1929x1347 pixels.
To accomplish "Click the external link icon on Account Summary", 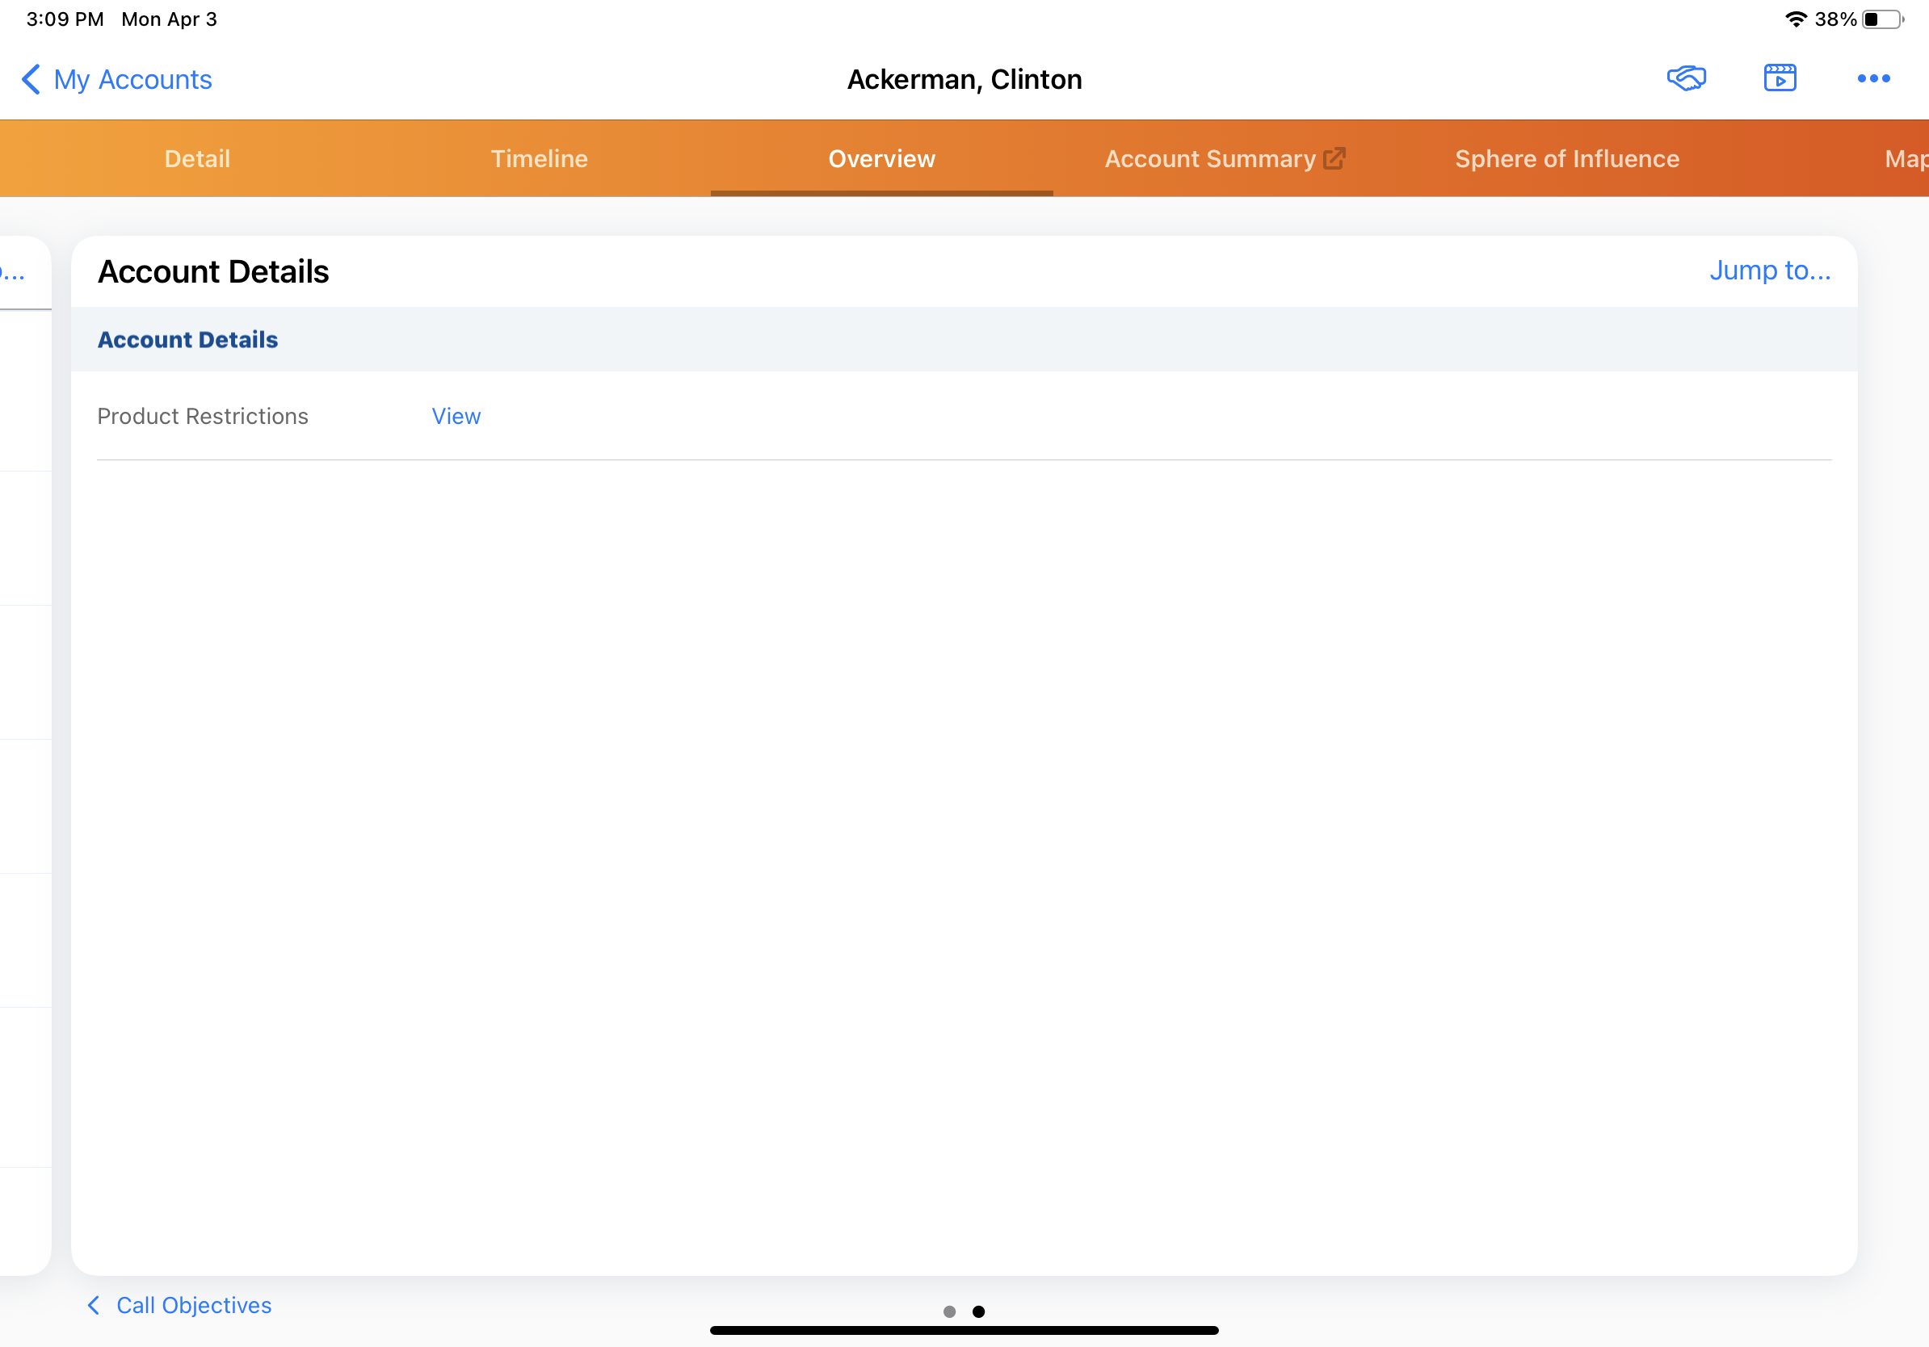I will 1334,159.
